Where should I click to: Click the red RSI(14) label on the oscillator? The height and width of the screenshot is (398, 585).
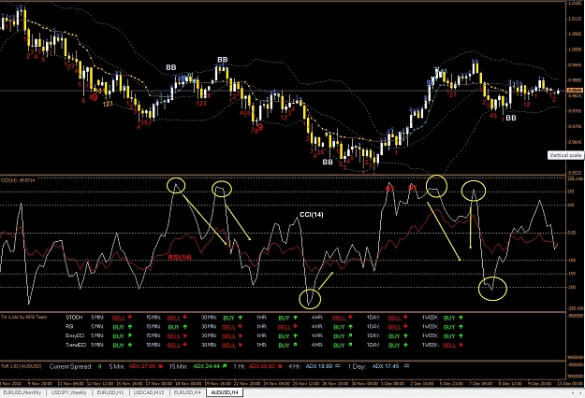click(180, 257)
